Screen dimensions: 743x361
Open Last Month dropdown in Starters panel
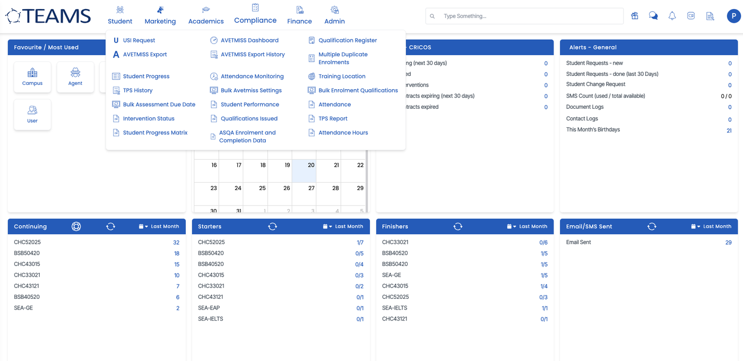click(x=343, y=227)
